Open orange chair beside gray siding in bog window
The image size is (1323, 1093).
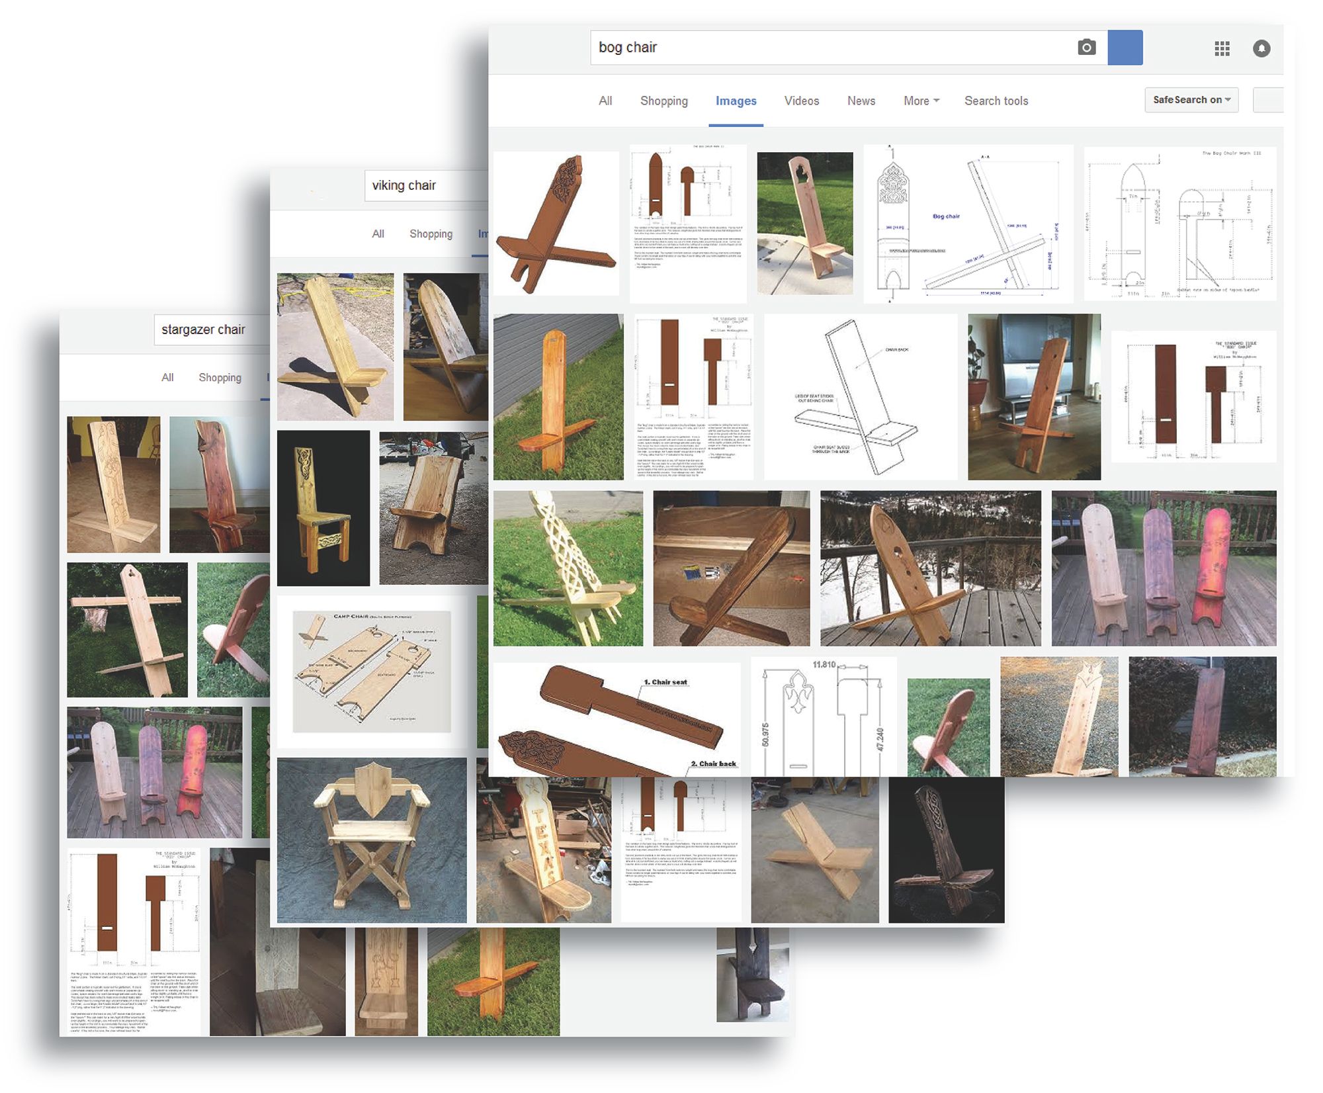click(x=558, y=397)
